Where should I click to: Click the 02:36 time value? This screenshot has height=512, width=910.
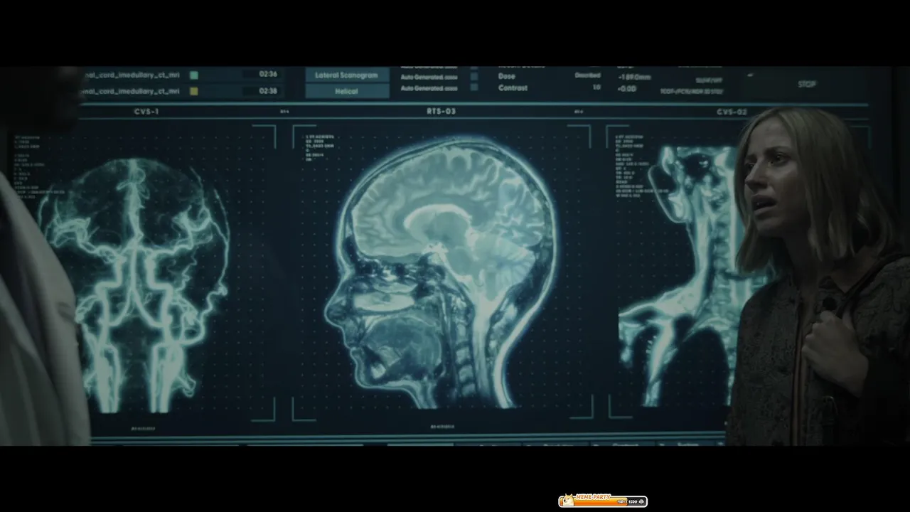268,74
